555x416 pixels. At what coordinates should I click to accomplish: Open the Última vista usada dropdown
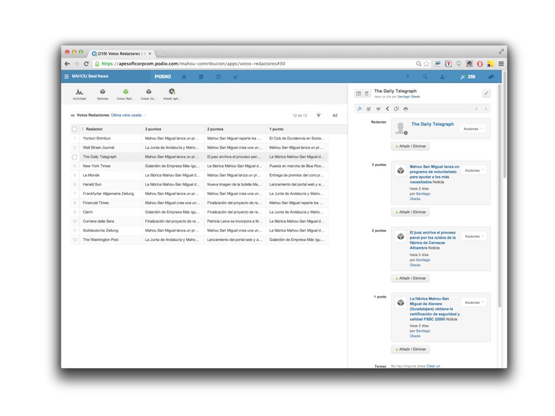[128, 116]
